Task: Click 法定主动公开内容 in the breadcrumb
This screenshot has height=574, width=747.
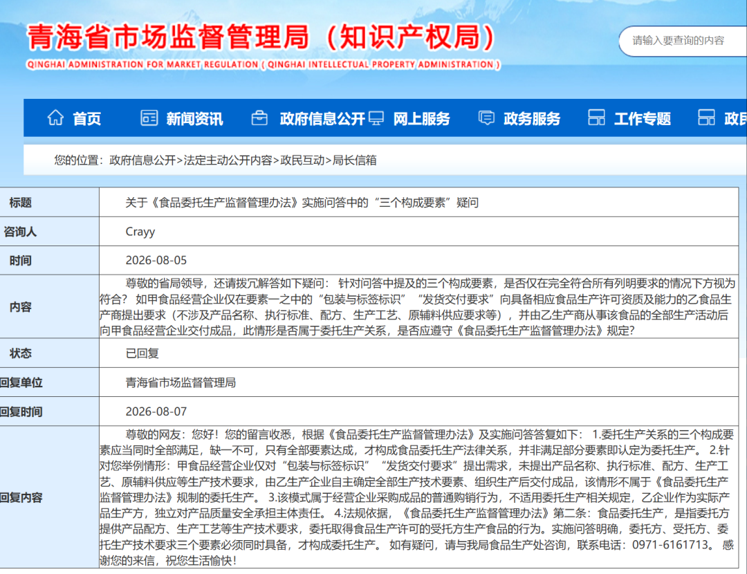Action: click(228, 160)
